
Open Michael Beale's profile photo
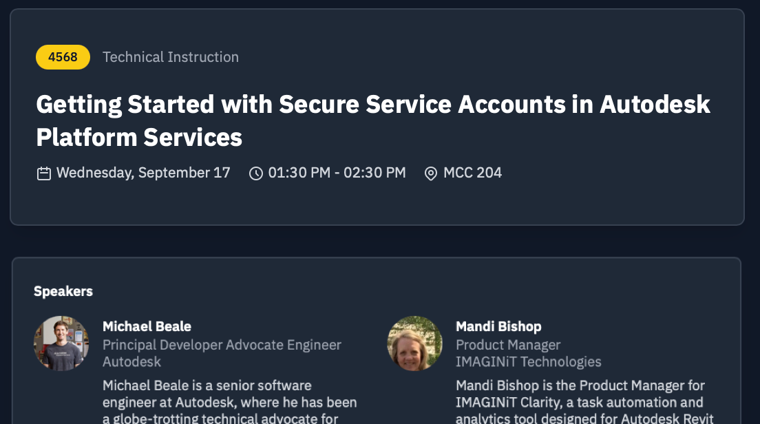point(61,343)
